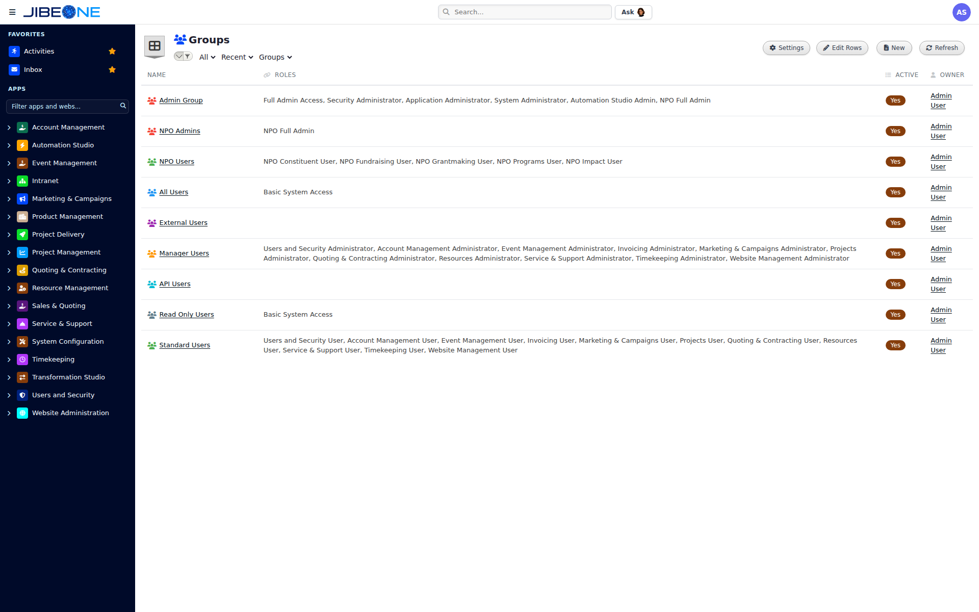Viewport: 979px width, 612px height.
Task: Click the Quoting & Contracting app icon
Action: 22,270
